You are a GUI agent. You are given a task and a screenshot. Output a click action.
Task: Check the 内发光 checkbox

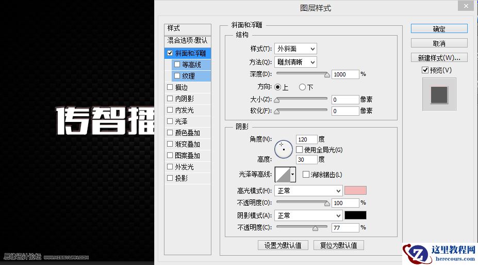170,110
